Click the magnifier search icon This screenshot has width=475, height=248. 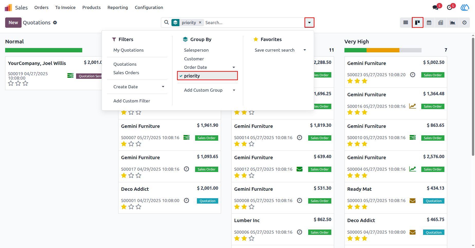(x=167, y=22)
